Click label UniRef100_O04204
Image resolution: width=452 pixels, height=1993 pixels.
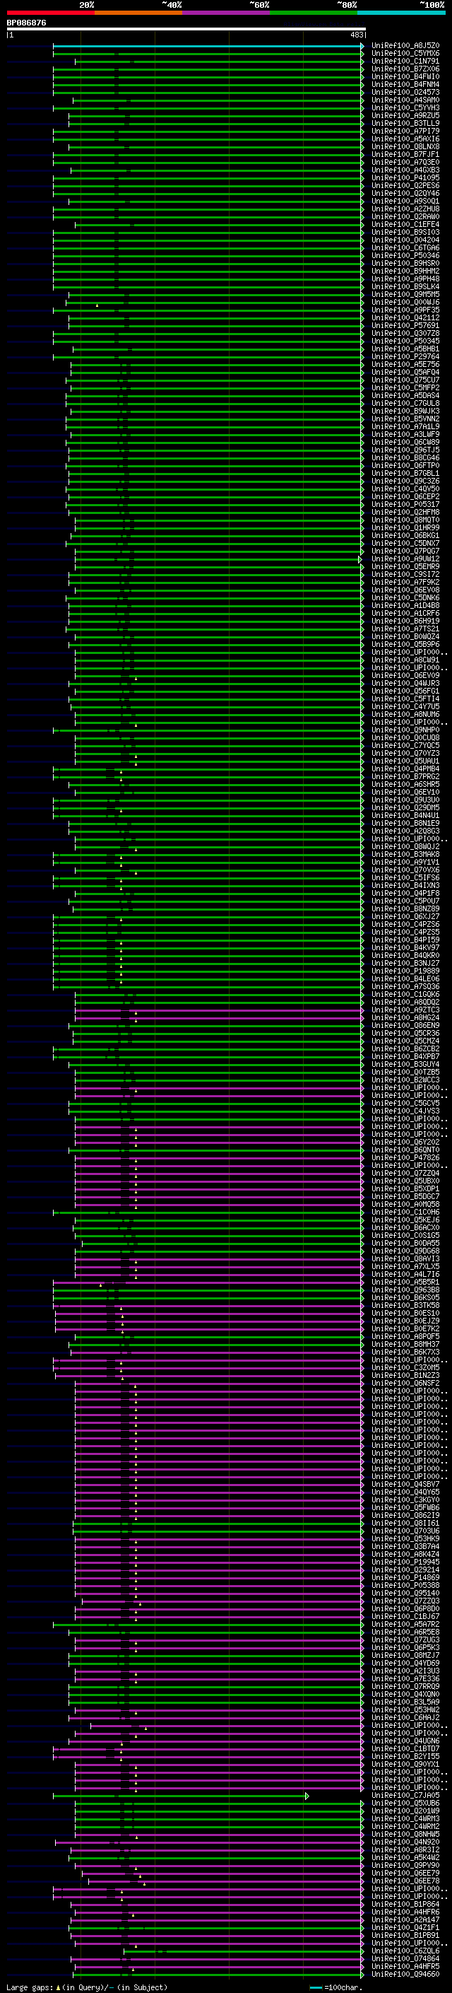(x=405, y=240)
